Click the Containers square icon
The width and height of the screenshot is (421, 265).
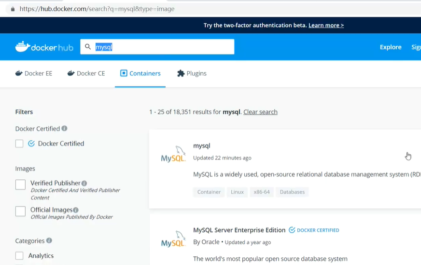click(x=124, y=73)
